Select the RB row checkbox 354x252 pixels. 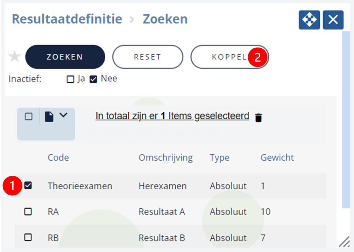[x=28, y=237]
